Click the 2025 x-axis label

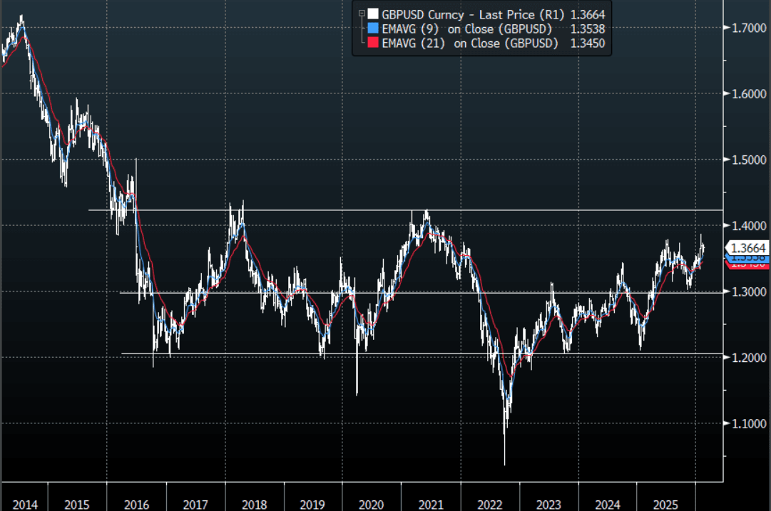click(665, 505)
